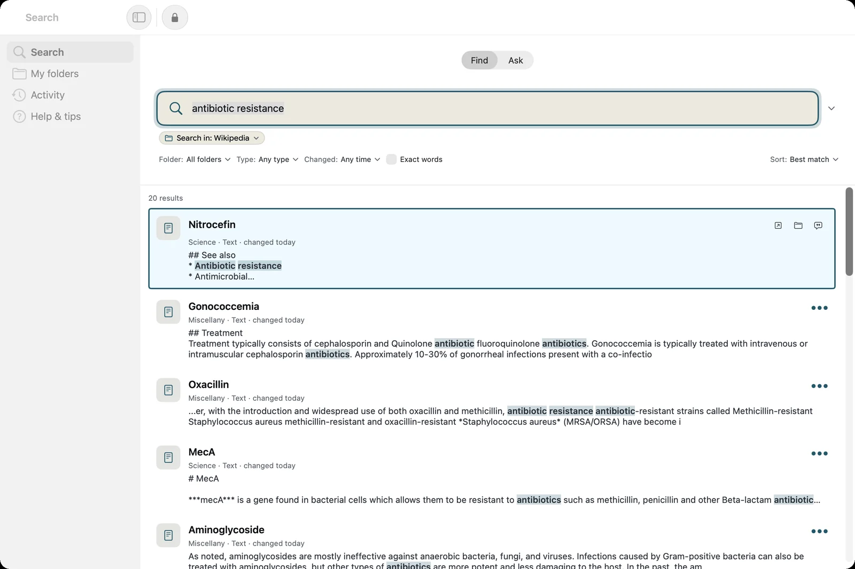Open Folder: All folders filter
Image resolution: width=855 pixels, height=569 pixels.
point(195,159)
